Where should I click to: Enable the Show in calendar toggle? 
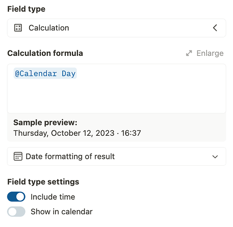click(x=16, y=212)
